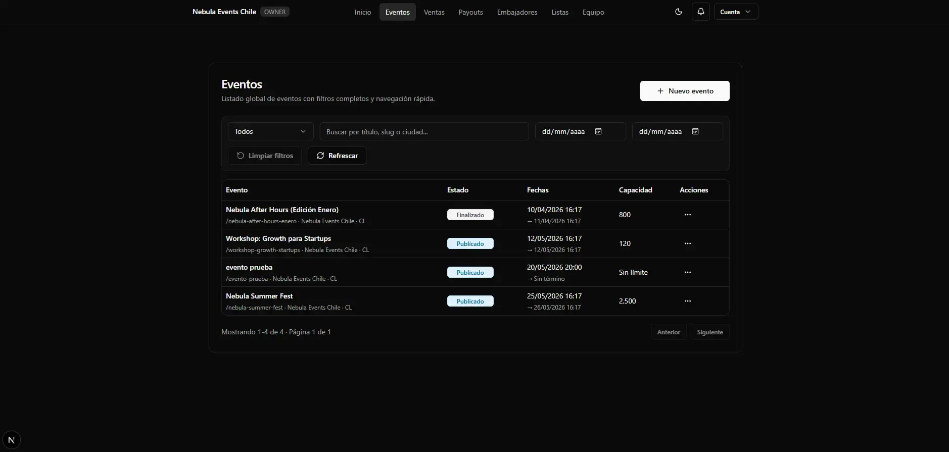Click the /nebula-summer-fest slug text
Image resolution: width=949 pixels, height=452 pixels.
[254, 308]
